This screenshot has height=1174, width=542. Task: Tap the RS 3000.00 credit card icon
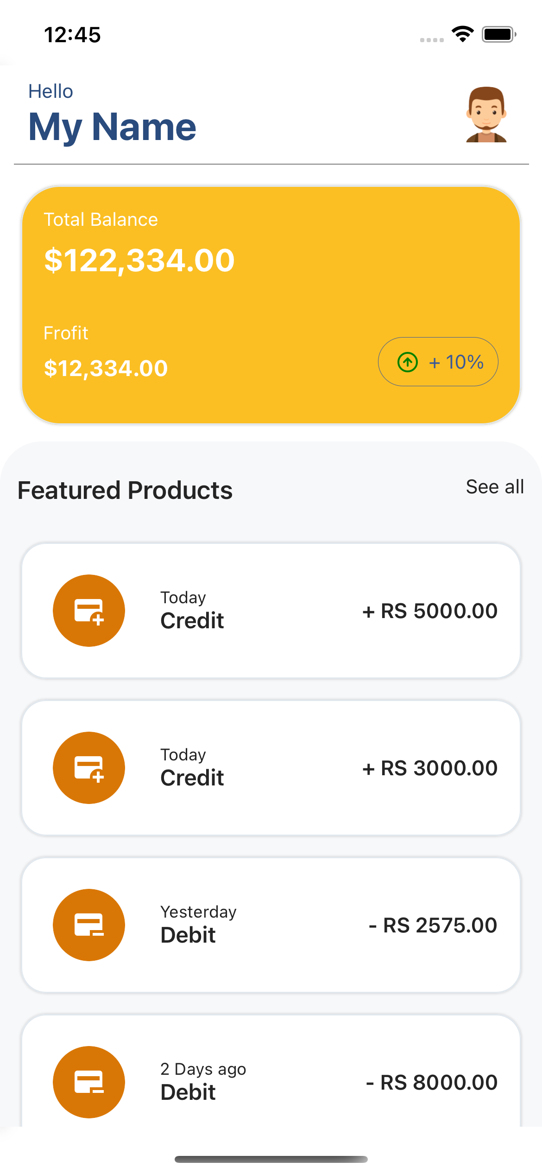tap(89, 768)
